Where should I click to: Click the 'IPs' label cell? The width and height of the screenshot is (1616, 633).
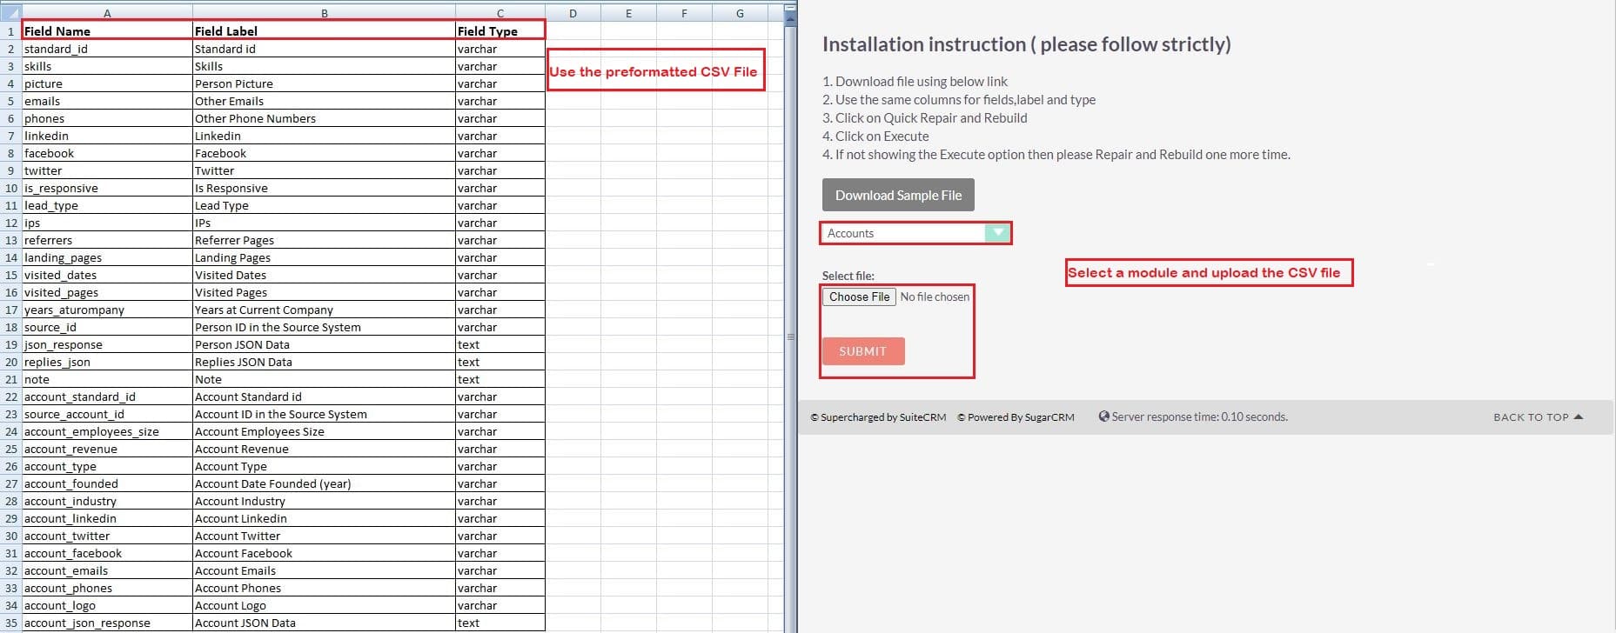325,223
